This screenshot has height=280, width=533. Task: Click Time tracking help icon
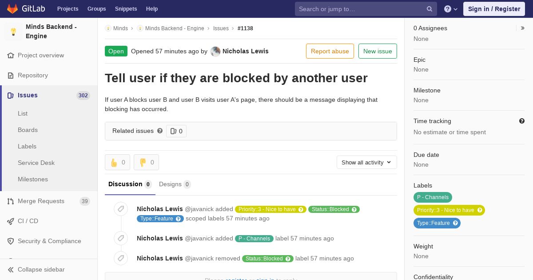coord(522,121)
